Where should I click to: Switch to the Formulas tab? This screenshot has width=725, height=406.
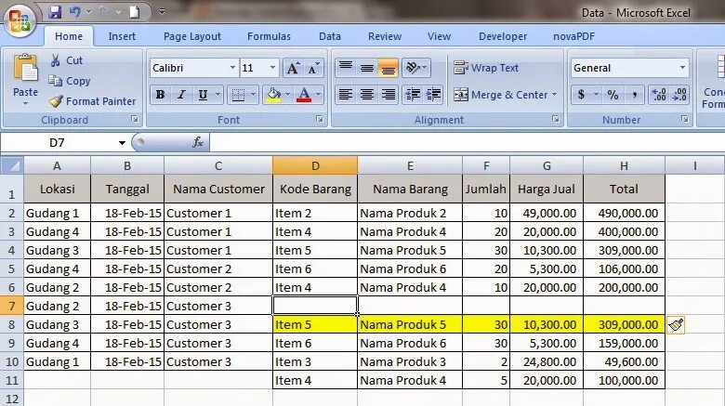point(269,36)
